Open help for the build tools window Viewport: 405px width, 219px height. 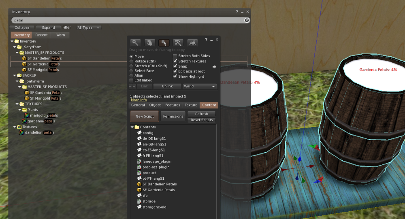tap(206, 40)
